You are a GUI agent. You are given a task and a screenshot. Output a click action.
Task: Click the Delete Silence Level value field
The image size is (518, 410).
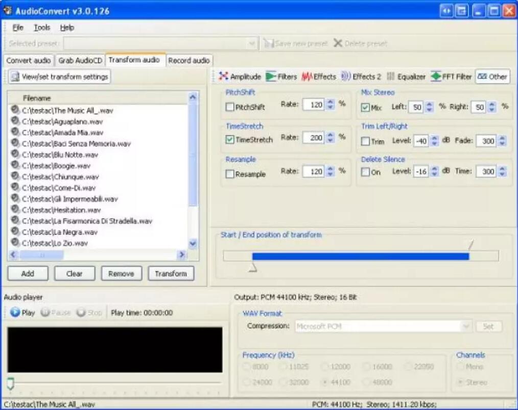coord(421,171)
